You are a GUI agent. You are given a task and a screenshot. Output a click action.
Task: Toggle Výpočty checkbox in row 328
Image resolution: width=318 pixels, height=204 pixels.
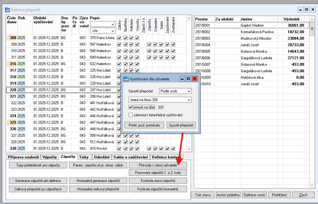[137, 142]
